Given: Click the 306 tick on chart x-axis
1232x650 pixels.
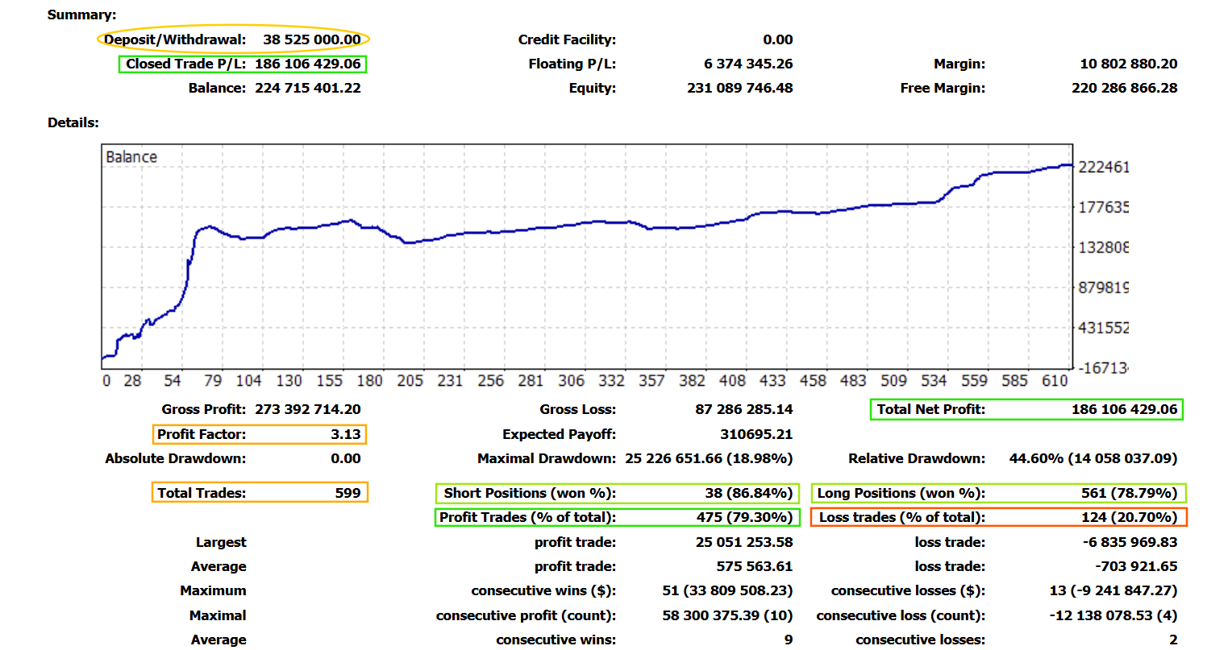Looking at the screenshot, I should click(571, 381).
